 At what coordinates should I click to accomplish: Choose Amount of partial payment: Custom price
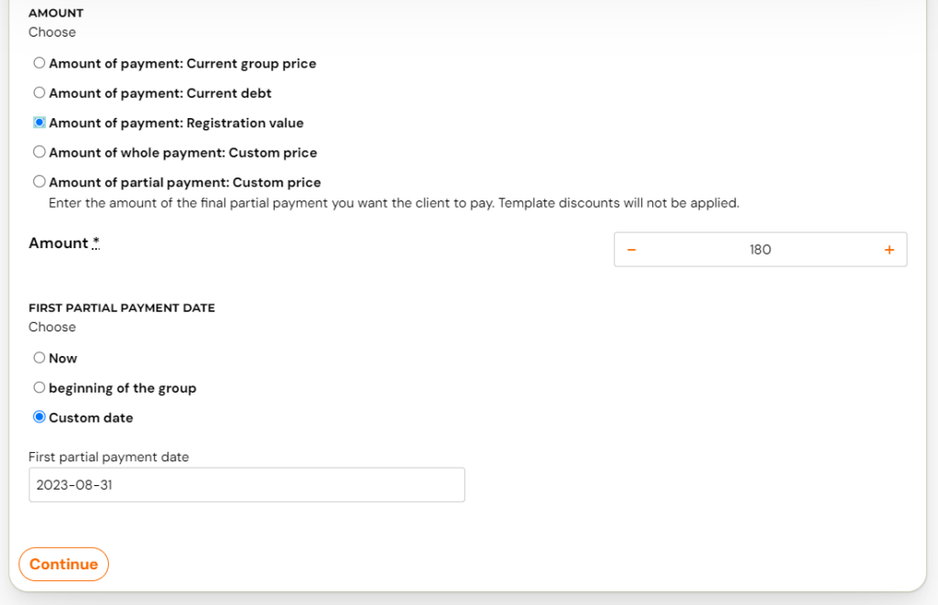coord(38,182)
